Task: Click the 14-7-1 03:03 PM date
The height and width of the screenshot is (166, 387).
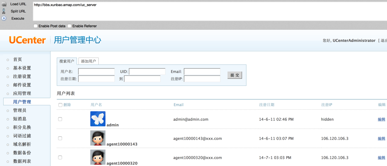Action: coord(275,158)
